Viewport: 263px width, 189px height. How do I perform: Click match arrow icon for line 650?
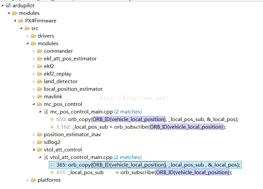pyautogui.click(x=52, y=119)
